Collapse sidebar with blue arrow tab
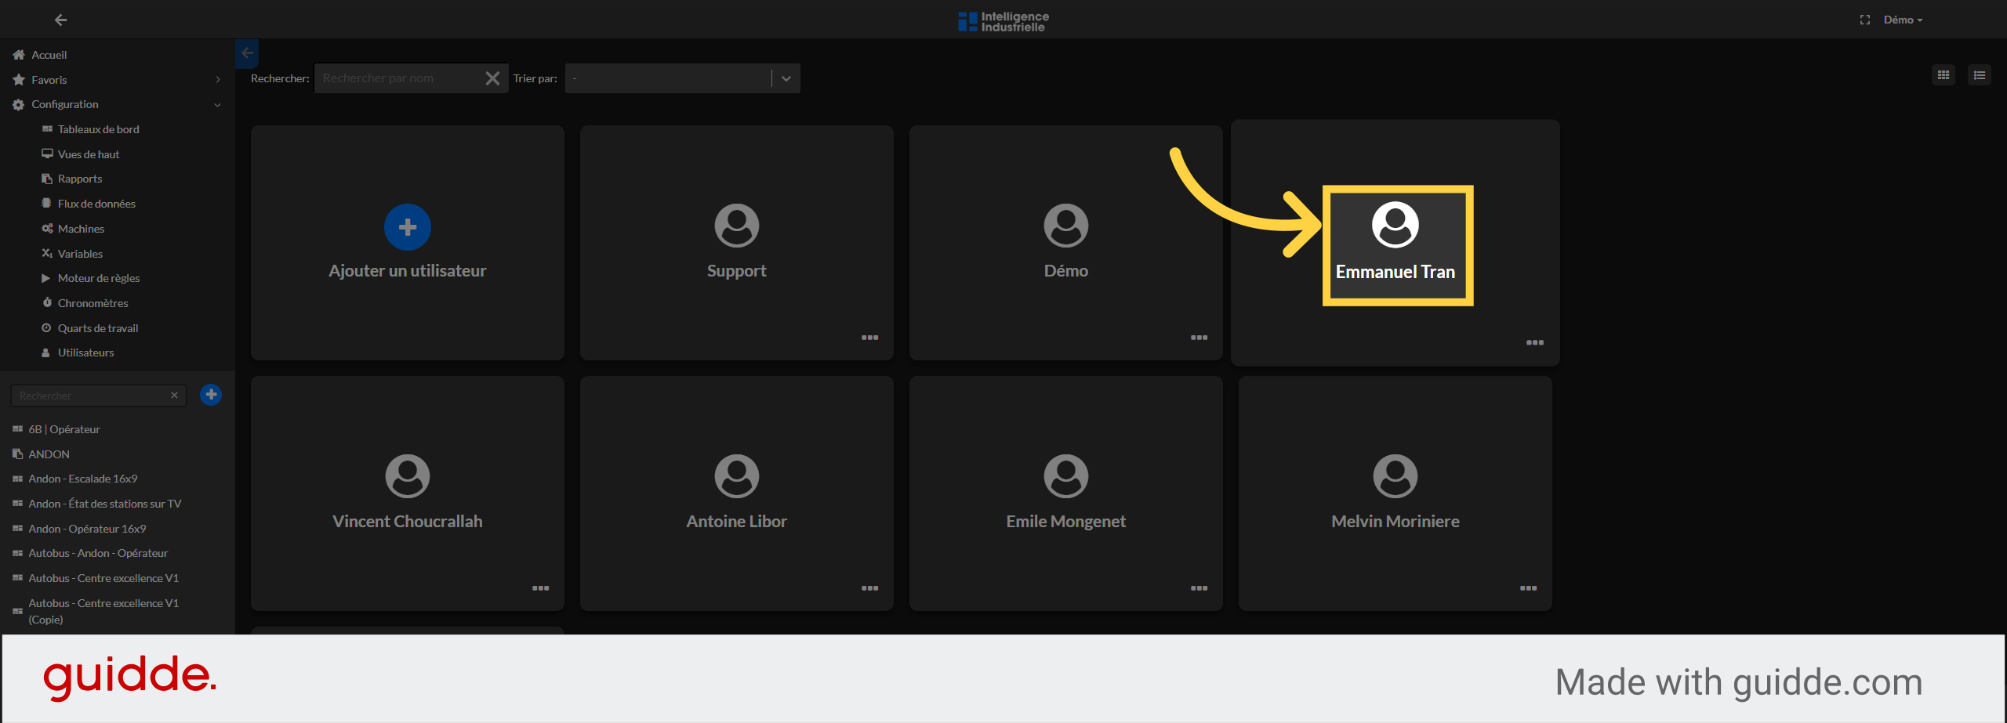 pos(247,53)
